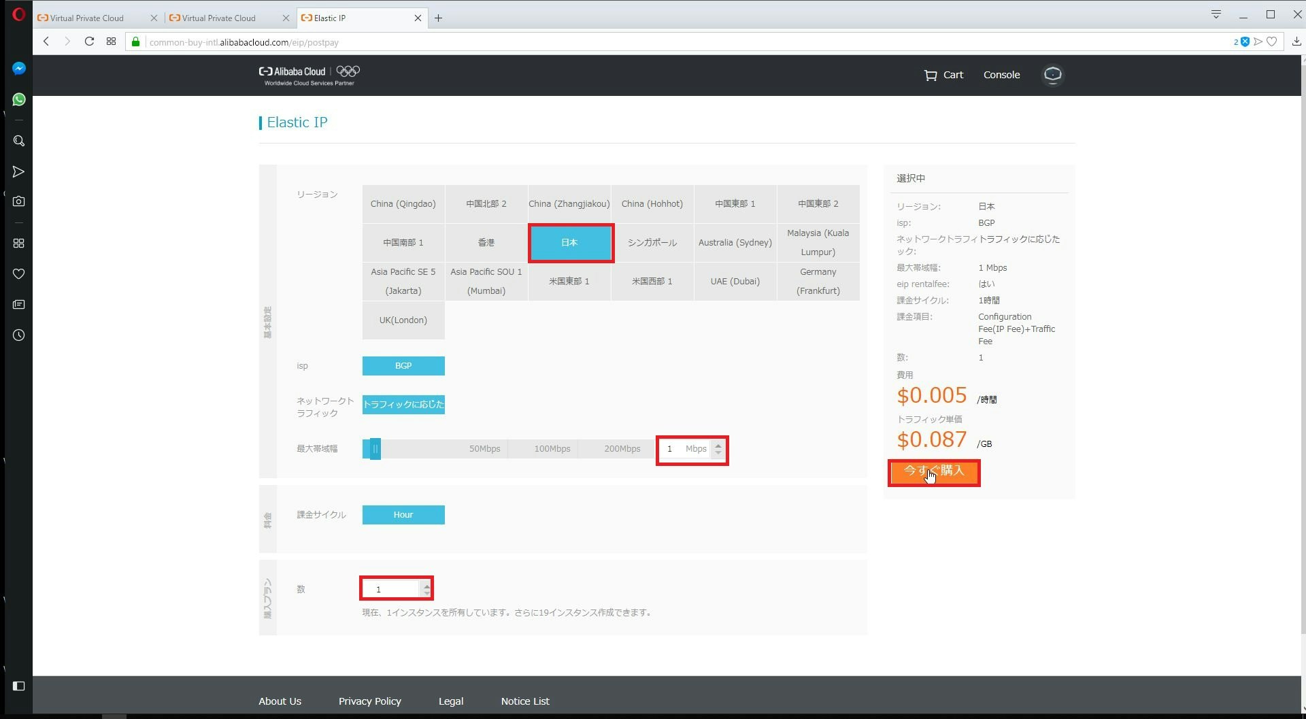Click the instance count input field
The height and width of the screenshot is (719, 1306).
point(391,589)
